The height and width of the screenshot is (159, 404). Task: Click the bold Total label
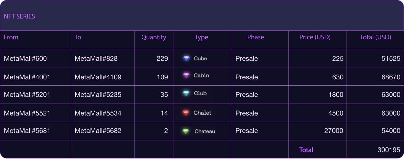pyautogui.click(x=306, y=150)
